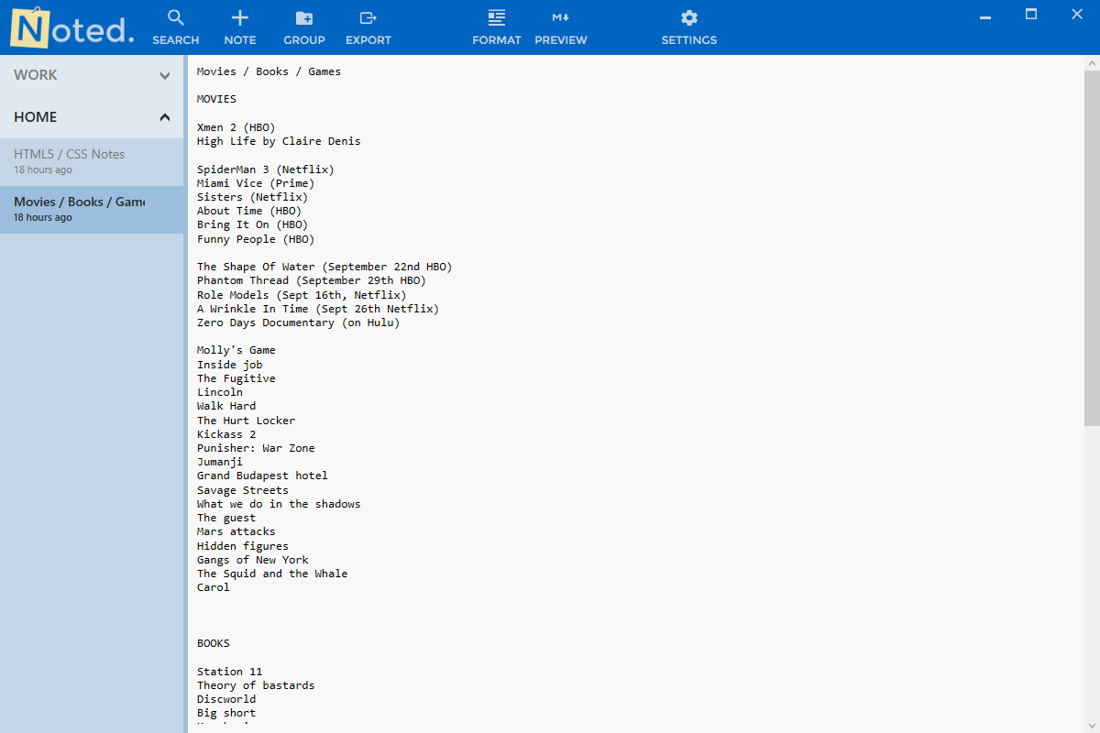Screen dimensions: 1100x733
Task: Click on 'The Shape Of Water' line
Action: click(x=324, y=267)
